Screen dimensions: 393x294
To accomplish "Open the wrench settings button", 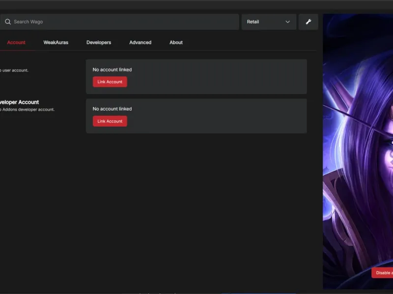I will coord(309,22).
